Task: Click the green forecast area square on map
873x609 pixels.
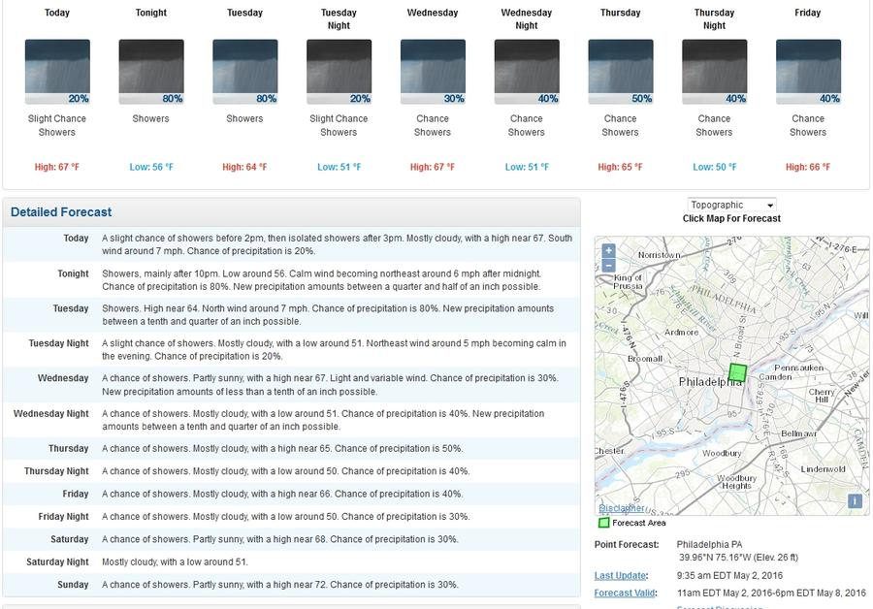Action: coord(737,372)
